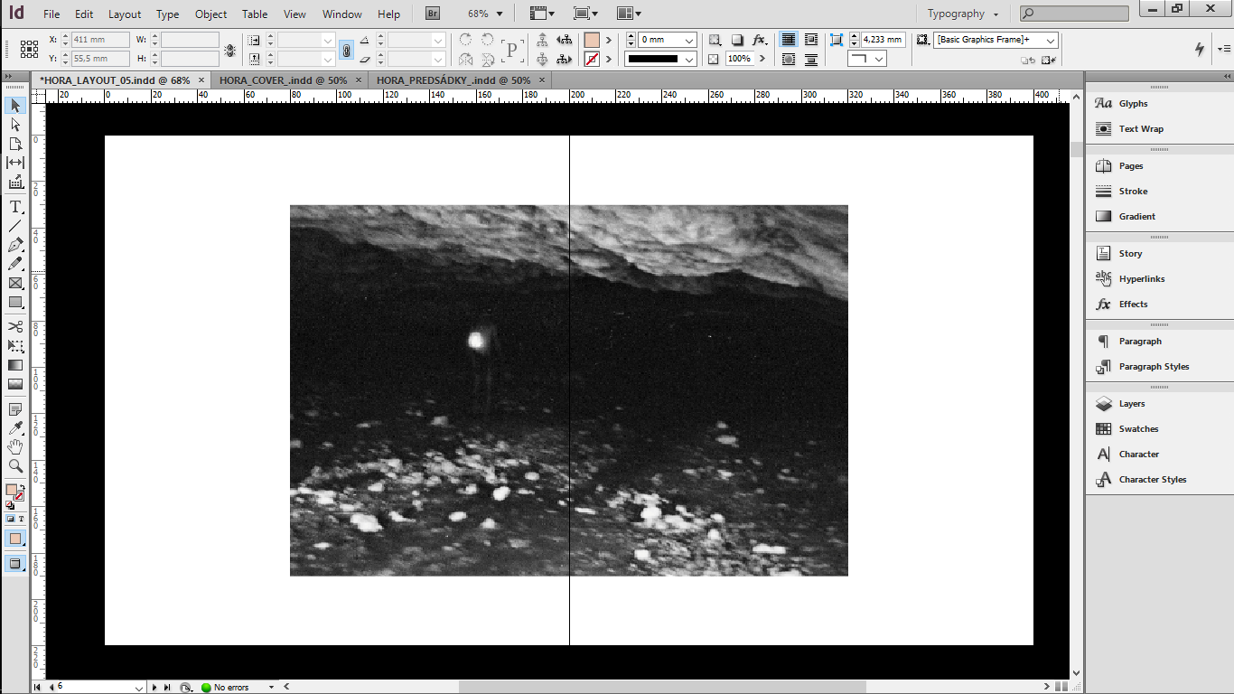This screenshot has width=1234, height=694.
Task: Open the stroke weight 0 mm dropdown
Action: pyautogui.click(x=689, y=40)
